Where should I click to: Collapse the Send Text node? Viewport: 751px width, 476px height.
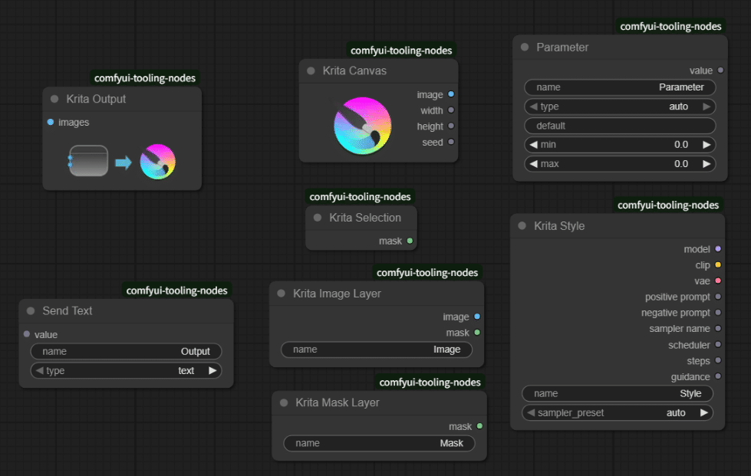(x=29, y=310)
